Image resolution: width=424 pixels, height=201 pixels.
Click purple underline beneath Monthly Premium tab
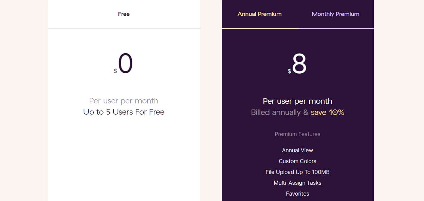point(336,28)
